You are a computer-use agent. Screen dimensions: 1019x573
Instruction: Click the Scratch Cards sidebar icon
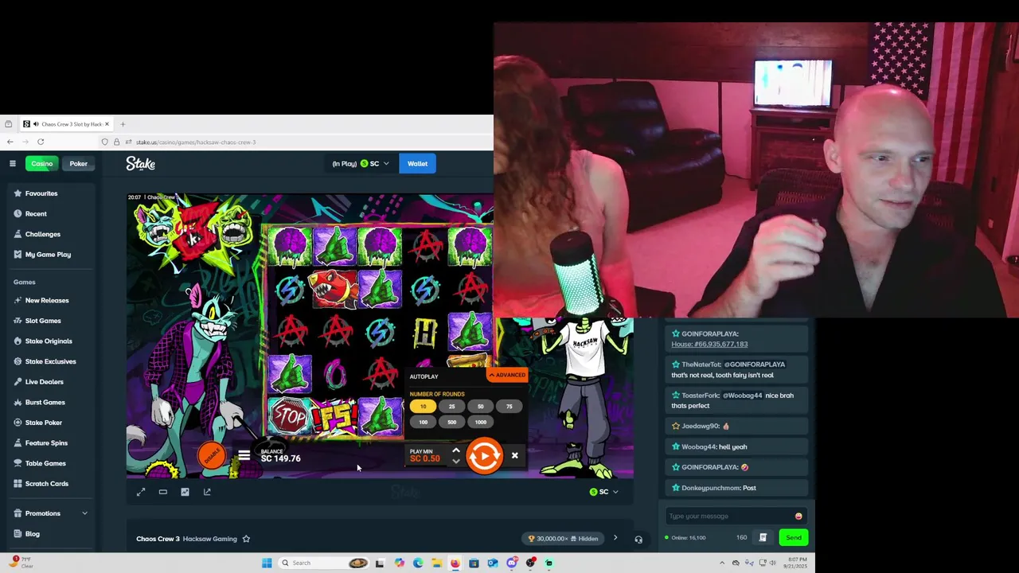coord(18,484)
